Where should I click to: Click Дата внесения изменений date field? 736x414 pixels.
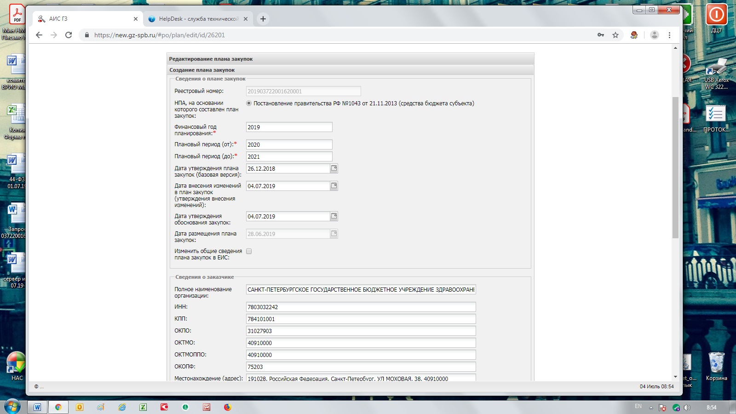[288, 186]
